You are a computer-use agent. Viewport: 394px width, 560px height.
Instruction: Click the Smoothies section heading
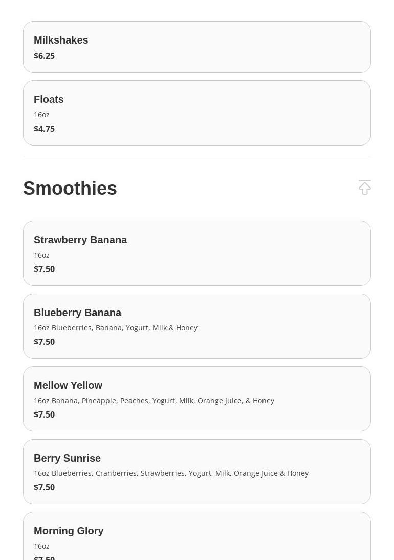pos(70,188)
